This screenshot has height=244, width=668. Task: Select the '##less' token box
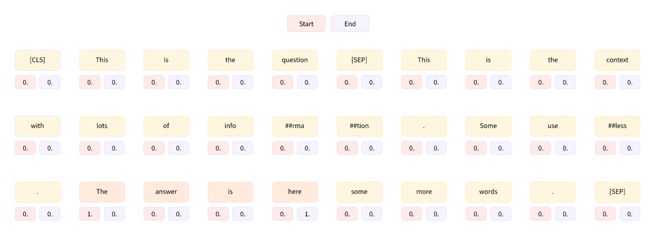click(x=617, y=126)
